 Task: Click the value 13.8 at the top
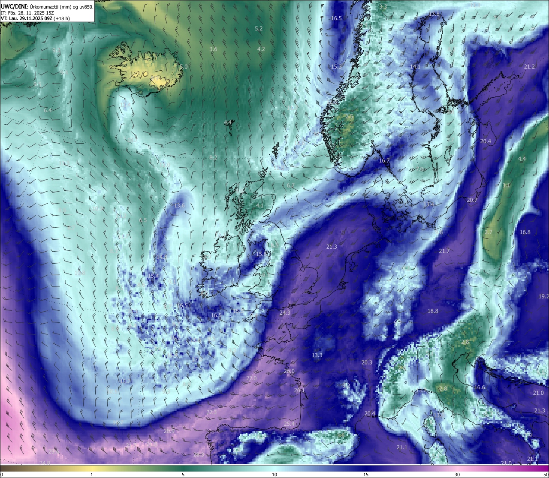(434, 14)
